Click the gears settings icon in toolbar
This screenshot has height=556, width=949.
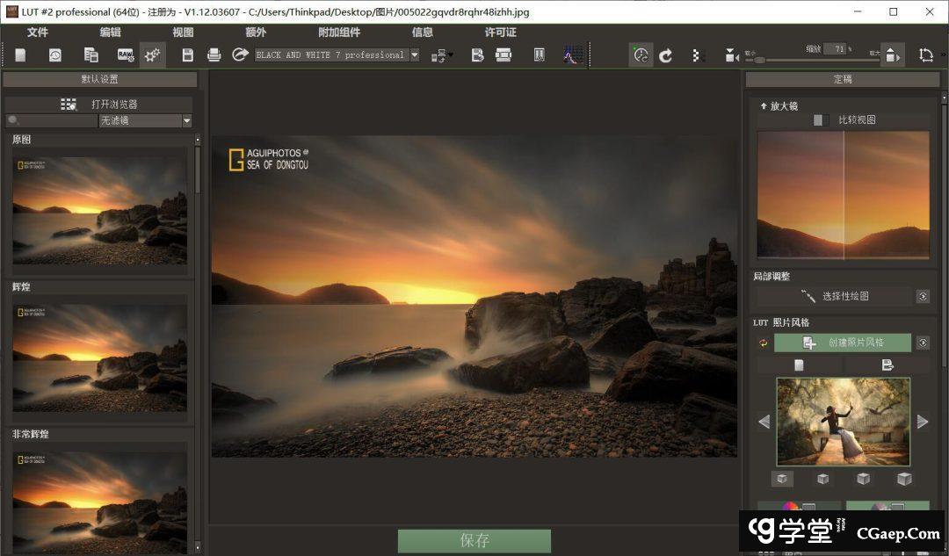(153, 55)
